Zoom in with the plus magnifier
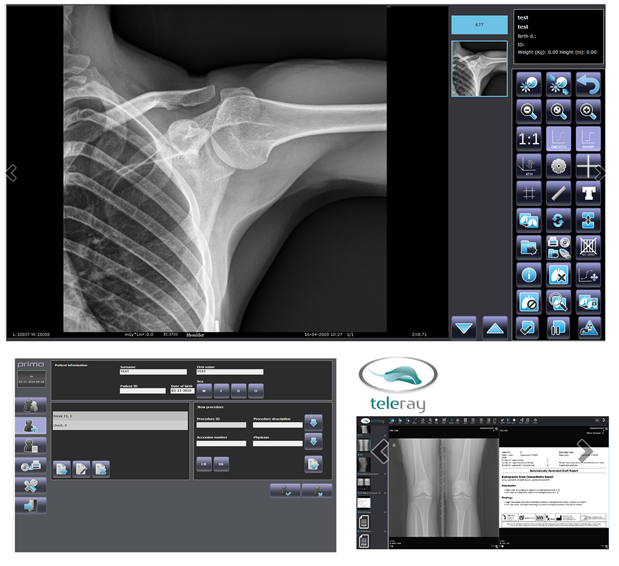The width and height of the screenshot is (619, 566). pos(588,112)
